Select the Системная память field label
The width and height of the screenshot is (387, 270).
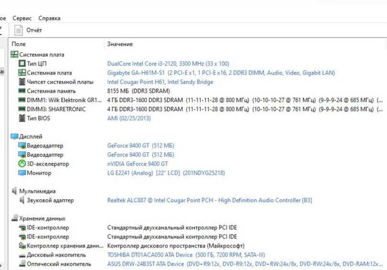point(51,91)
